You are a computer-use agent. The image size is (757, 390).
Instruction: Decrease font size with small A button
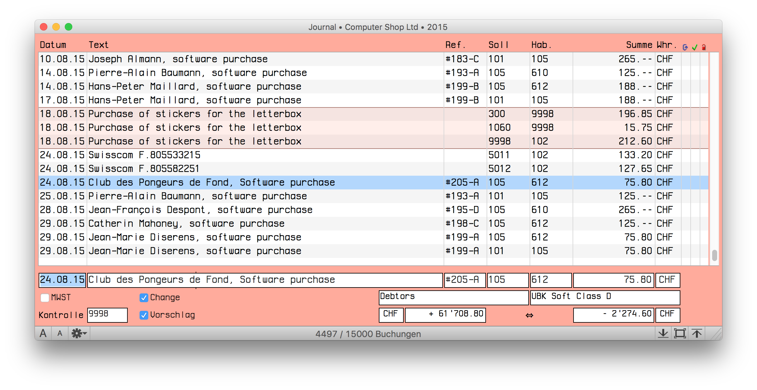tap(60, 333)
